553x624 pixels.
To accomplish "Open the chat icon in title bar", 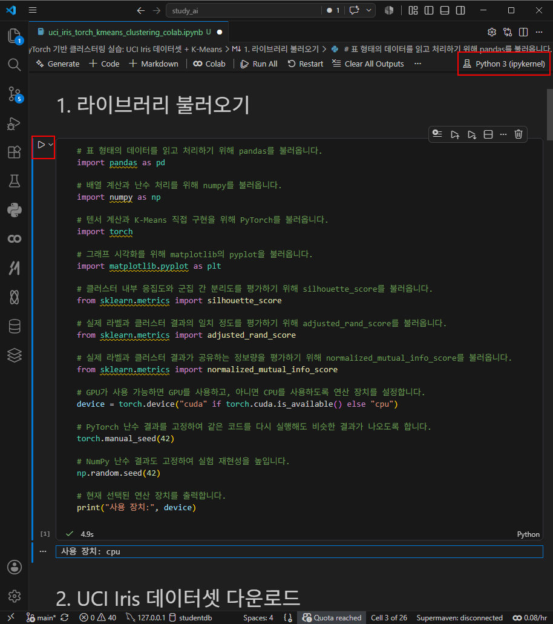I will [354, 10].
